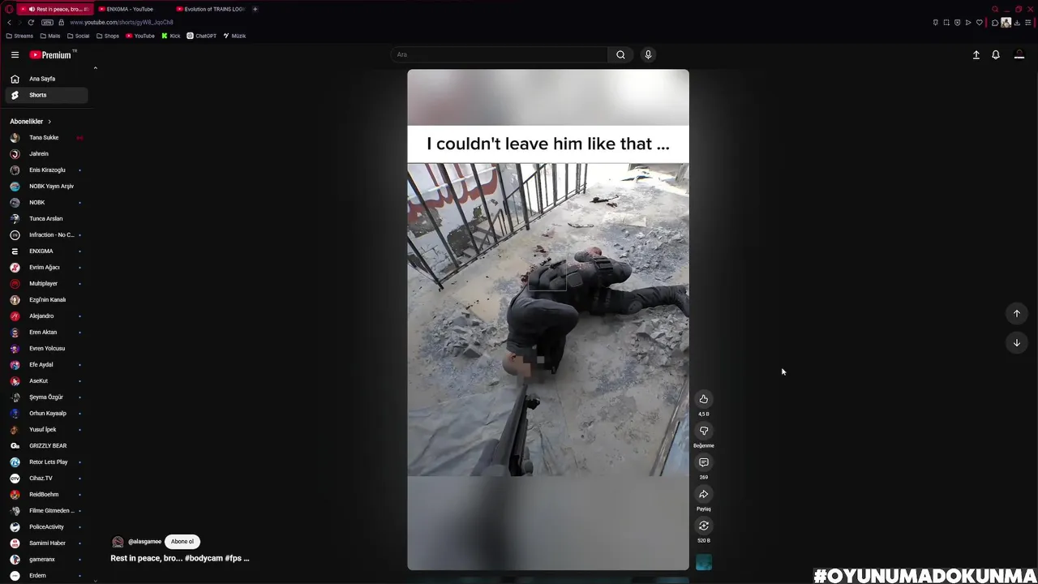
Task: Open Evrim Ağacı channel in sidebar
Action: (47, 268)
